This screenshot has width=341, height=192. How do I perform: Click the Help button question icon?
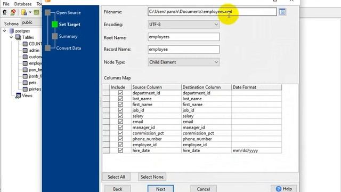(x=278, y=189)
